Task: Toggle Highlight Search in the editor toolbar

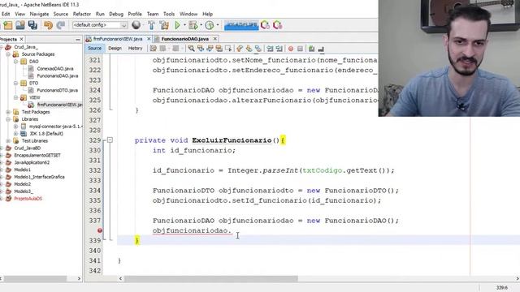Action: (x=219, y=49)
